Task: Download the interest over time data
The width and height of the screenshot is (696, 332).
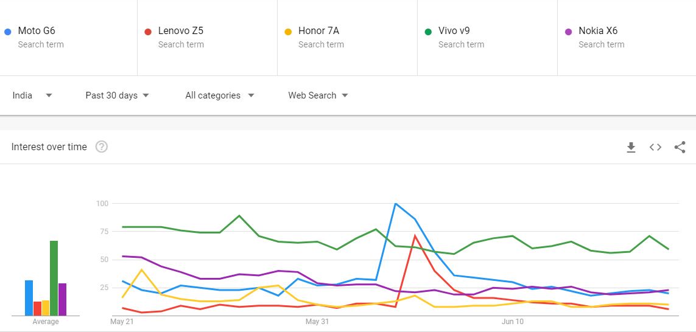Action: [631, 147]
